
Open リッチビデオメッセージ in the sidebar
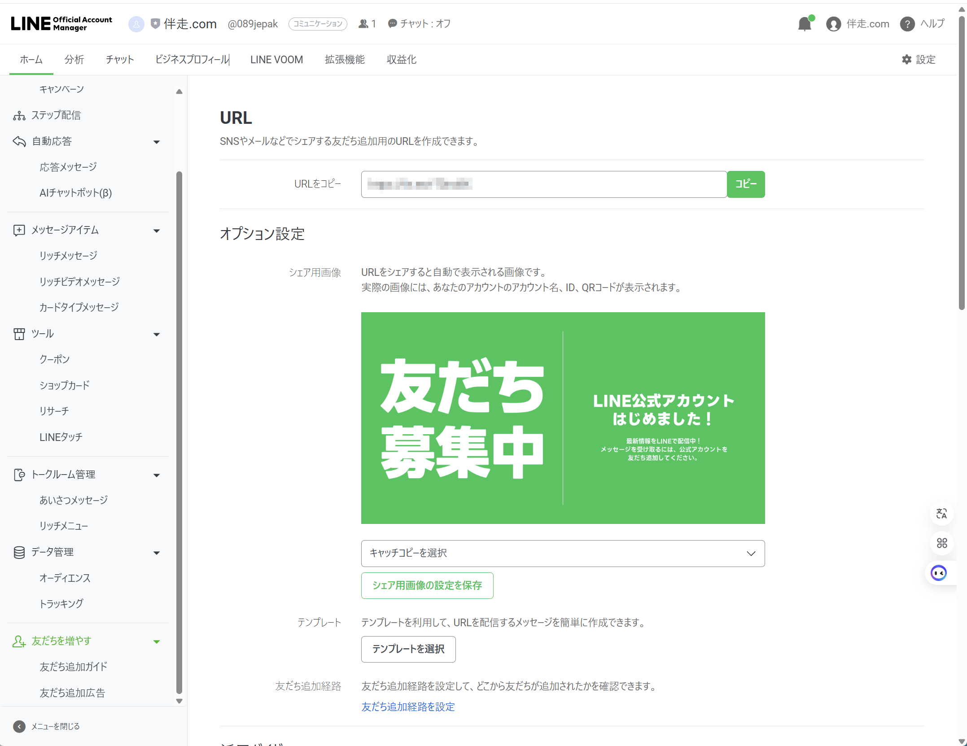click(79, 282)
